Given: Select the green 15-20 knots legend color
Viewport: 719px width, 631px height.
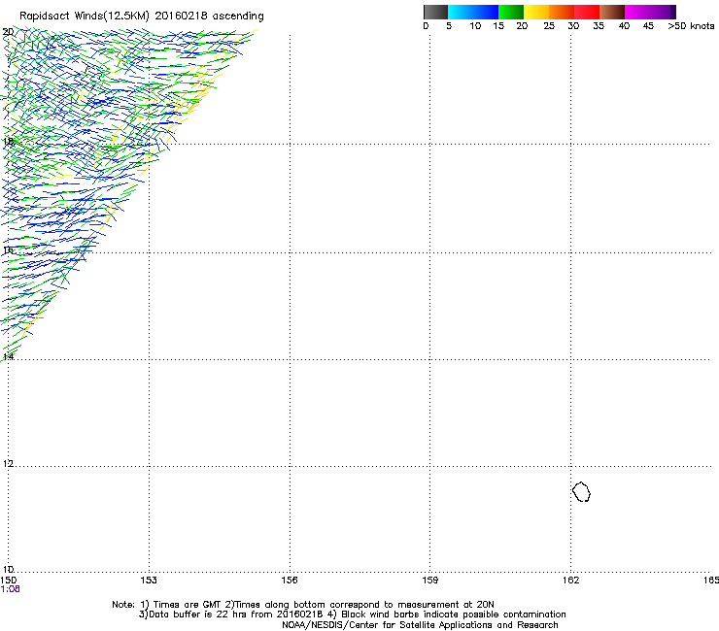Looking at the screenshot, I should [511, 12].
